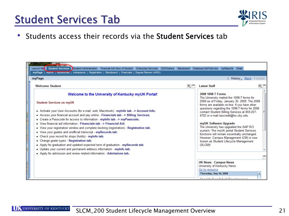The width and height of the screenshot is (289, 216).
Task: Click 'Financials tab --> Financial Aid' text
Action: coord(102,124)
